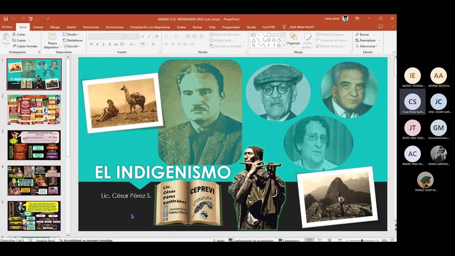Click zoom in plus on status bar

point(378,241)
